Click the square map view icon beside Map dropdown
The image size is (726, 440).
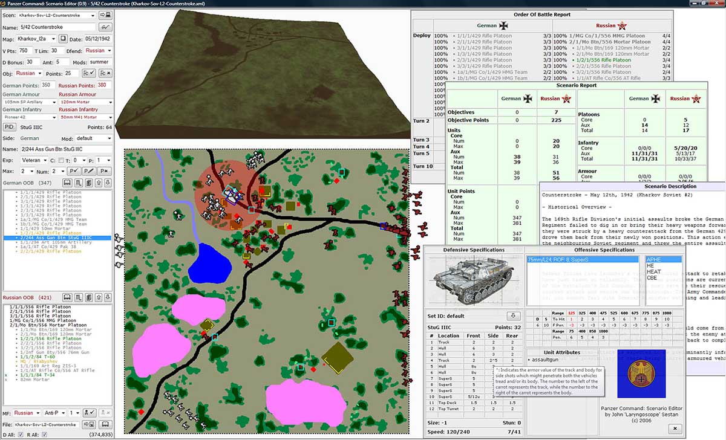(63, 39)
